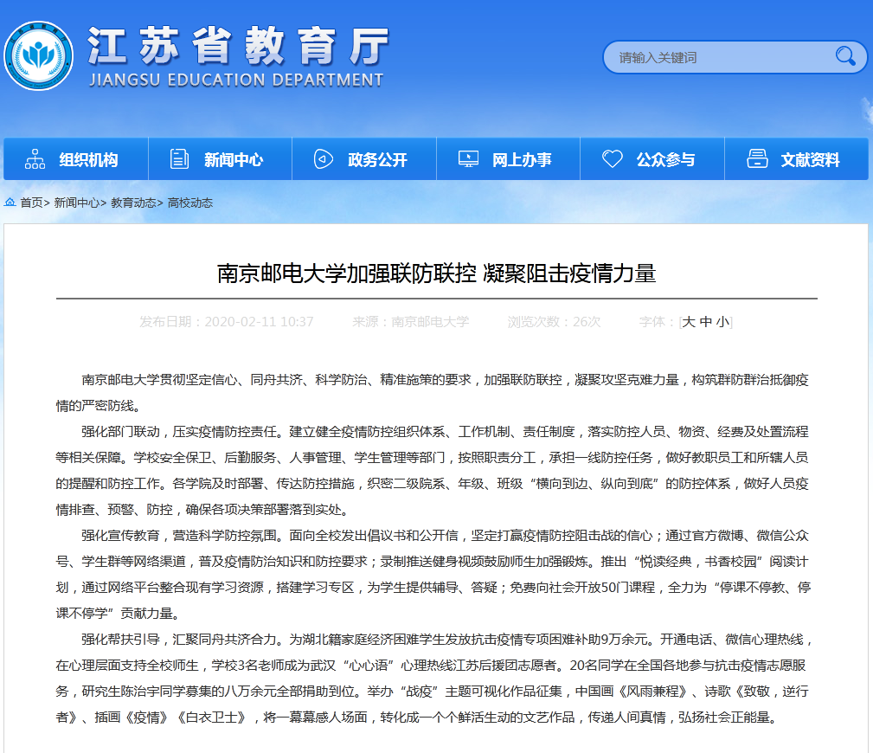Open 新闻中心 in the breadcrumb trail
Screen dimensions: 873x753
click(76, 203)
